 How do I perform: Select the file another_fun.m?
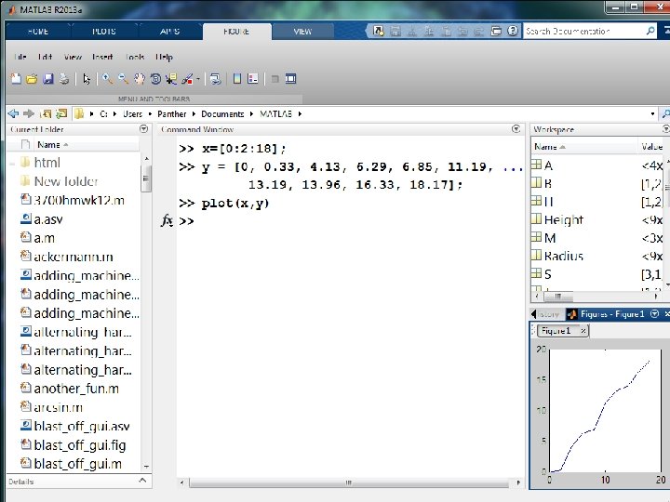click(x=76, y=389)
